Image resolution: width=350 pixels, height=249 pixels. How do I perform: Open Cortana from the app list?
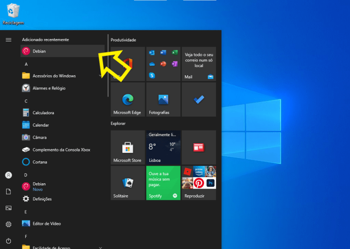point(40,162)
